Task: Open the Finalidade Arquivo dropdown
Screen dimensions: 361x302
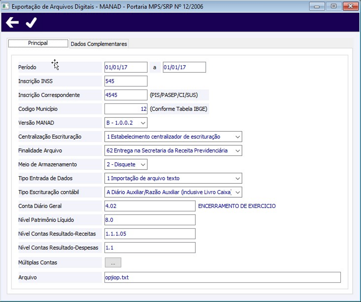Action: (173, 151)
